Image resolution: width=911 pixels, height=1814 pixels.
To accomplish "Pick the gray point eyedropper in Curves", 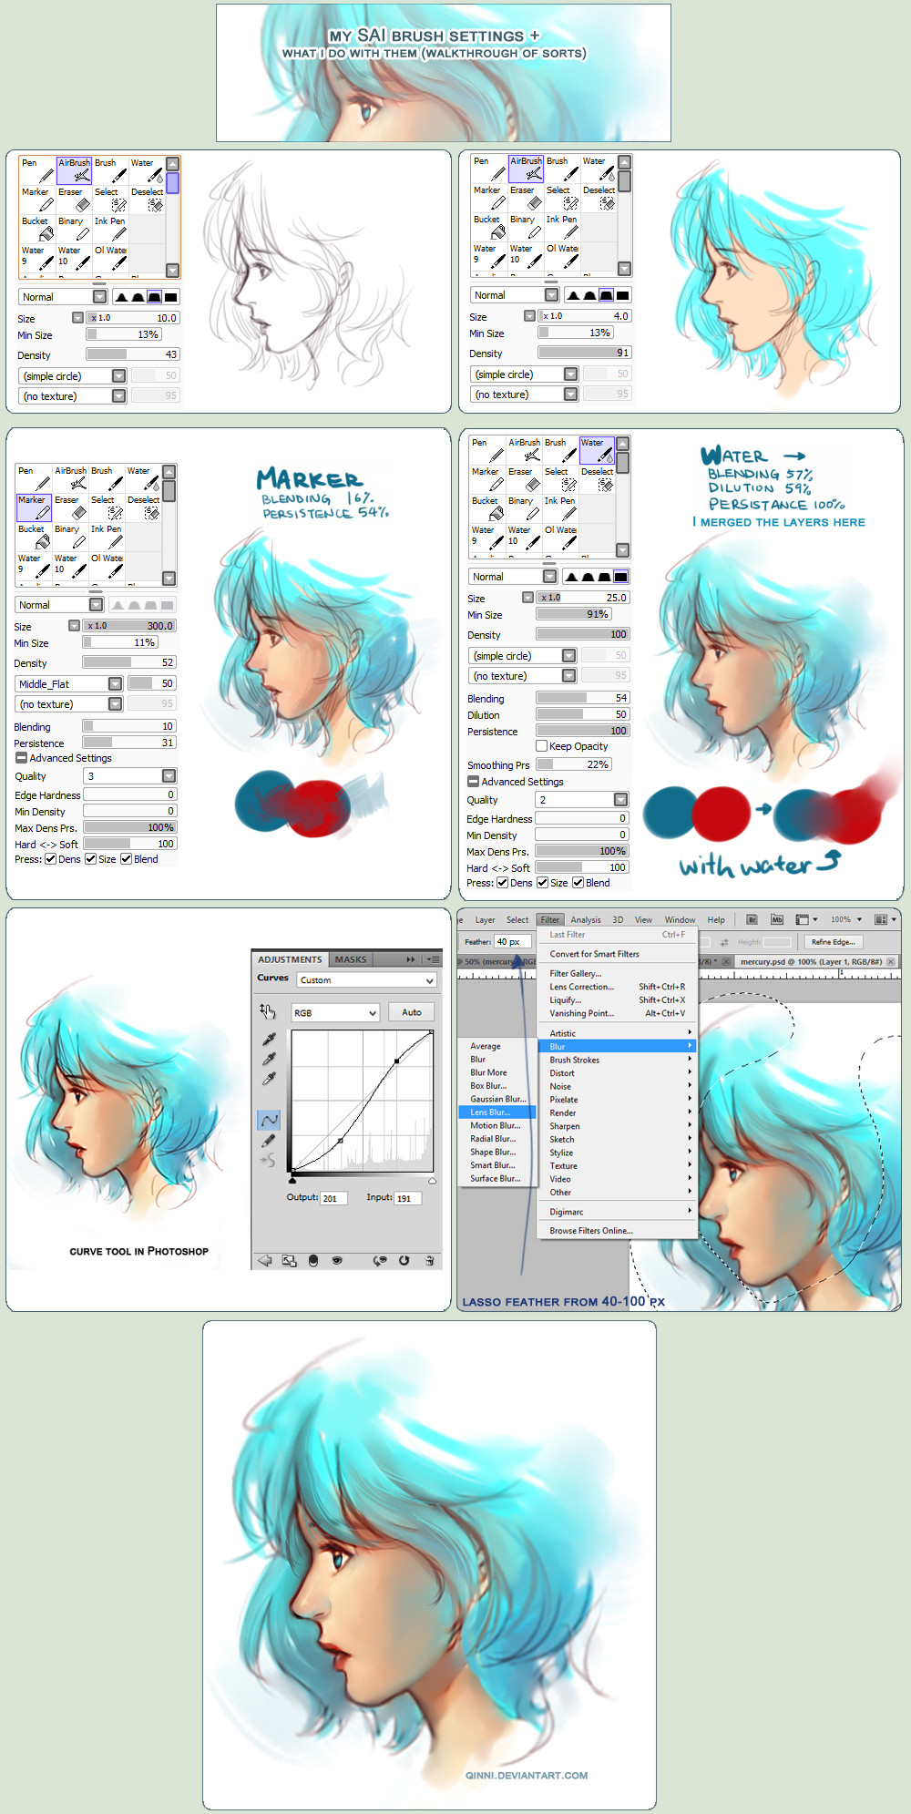I will [269, 1059].
